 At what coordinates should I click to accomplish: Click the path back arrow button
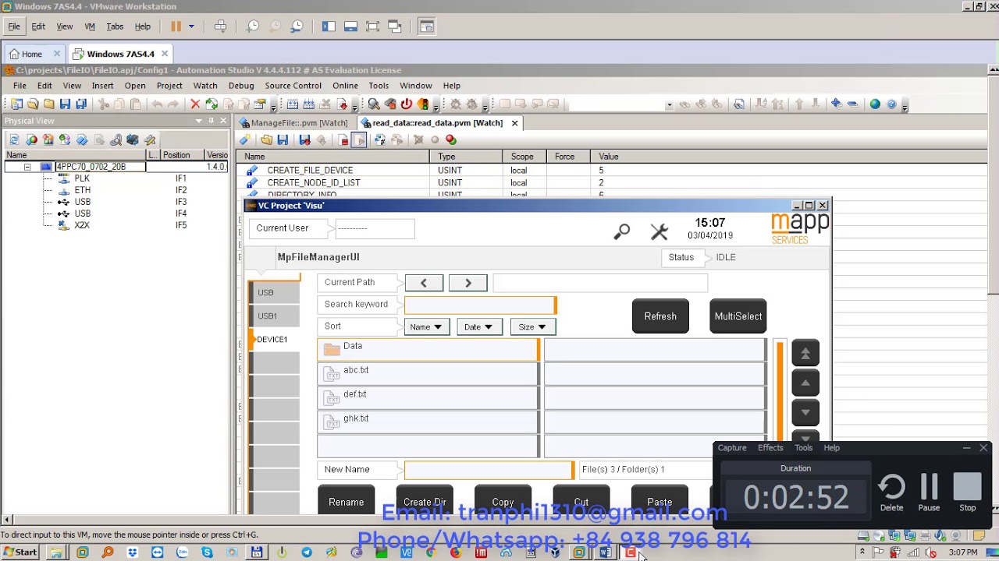click(x=424, y=283)
